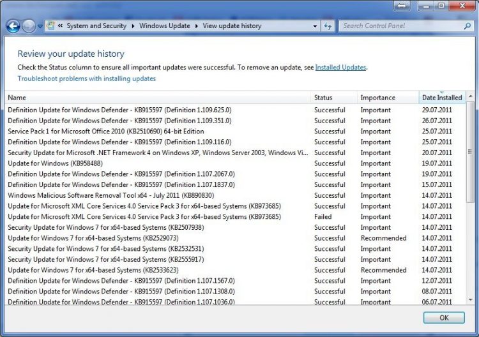Sort by the Name column header
The width and height of the screenshot is (479, 337).
pos(158,98)
